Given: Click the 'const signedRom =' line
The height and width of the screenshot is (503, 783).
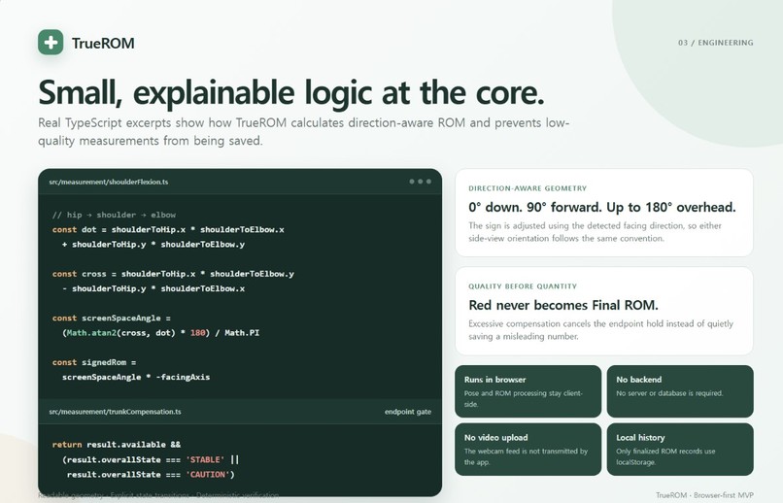Looking at the screenshot, I should click(x=94, y=362).
